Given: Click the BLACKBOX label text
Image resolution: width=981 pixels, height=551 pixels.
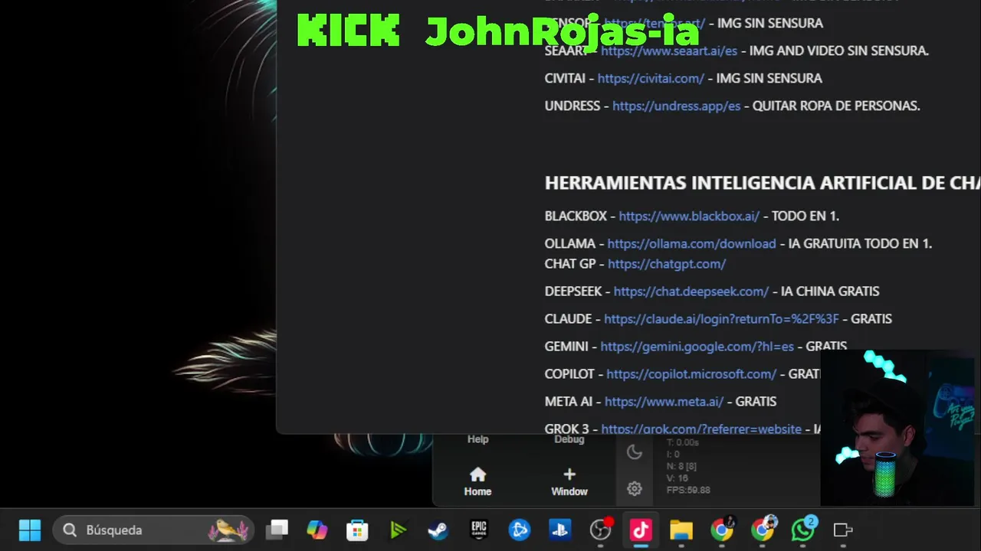Looking at the screenshot, I should click(x=576, y=216).
